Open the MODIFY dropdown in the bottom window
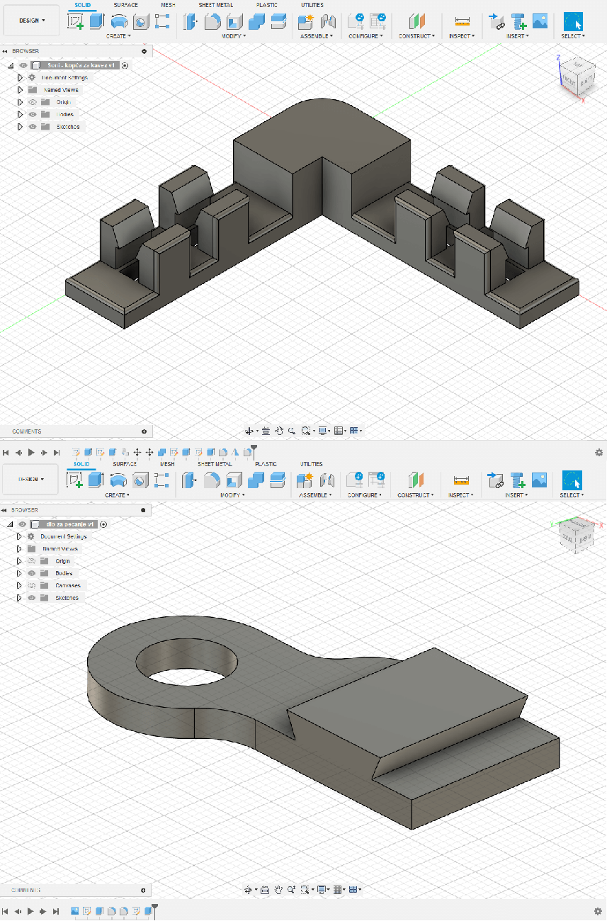 tap(232, 495)
